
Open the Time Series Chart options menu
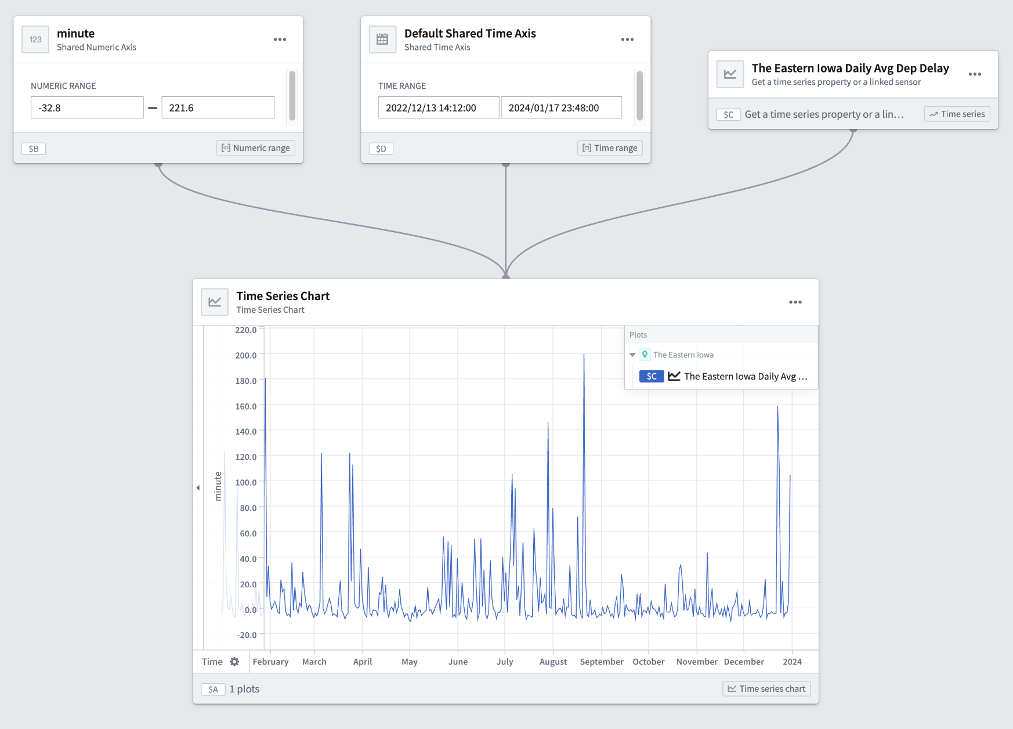point(795,302)
